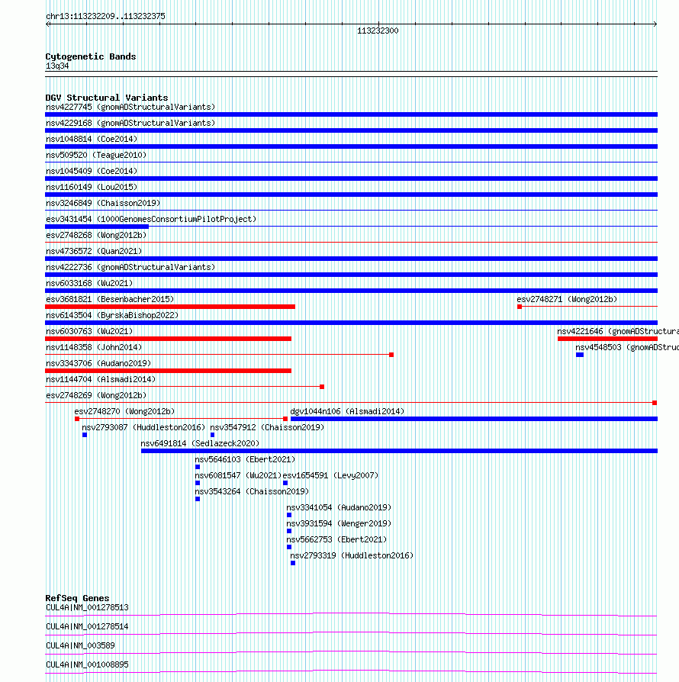Click the nsv4227745 gnomADStructuralVariants label
This screenshot has height=682, width=679.
click(x=130, y=107)
